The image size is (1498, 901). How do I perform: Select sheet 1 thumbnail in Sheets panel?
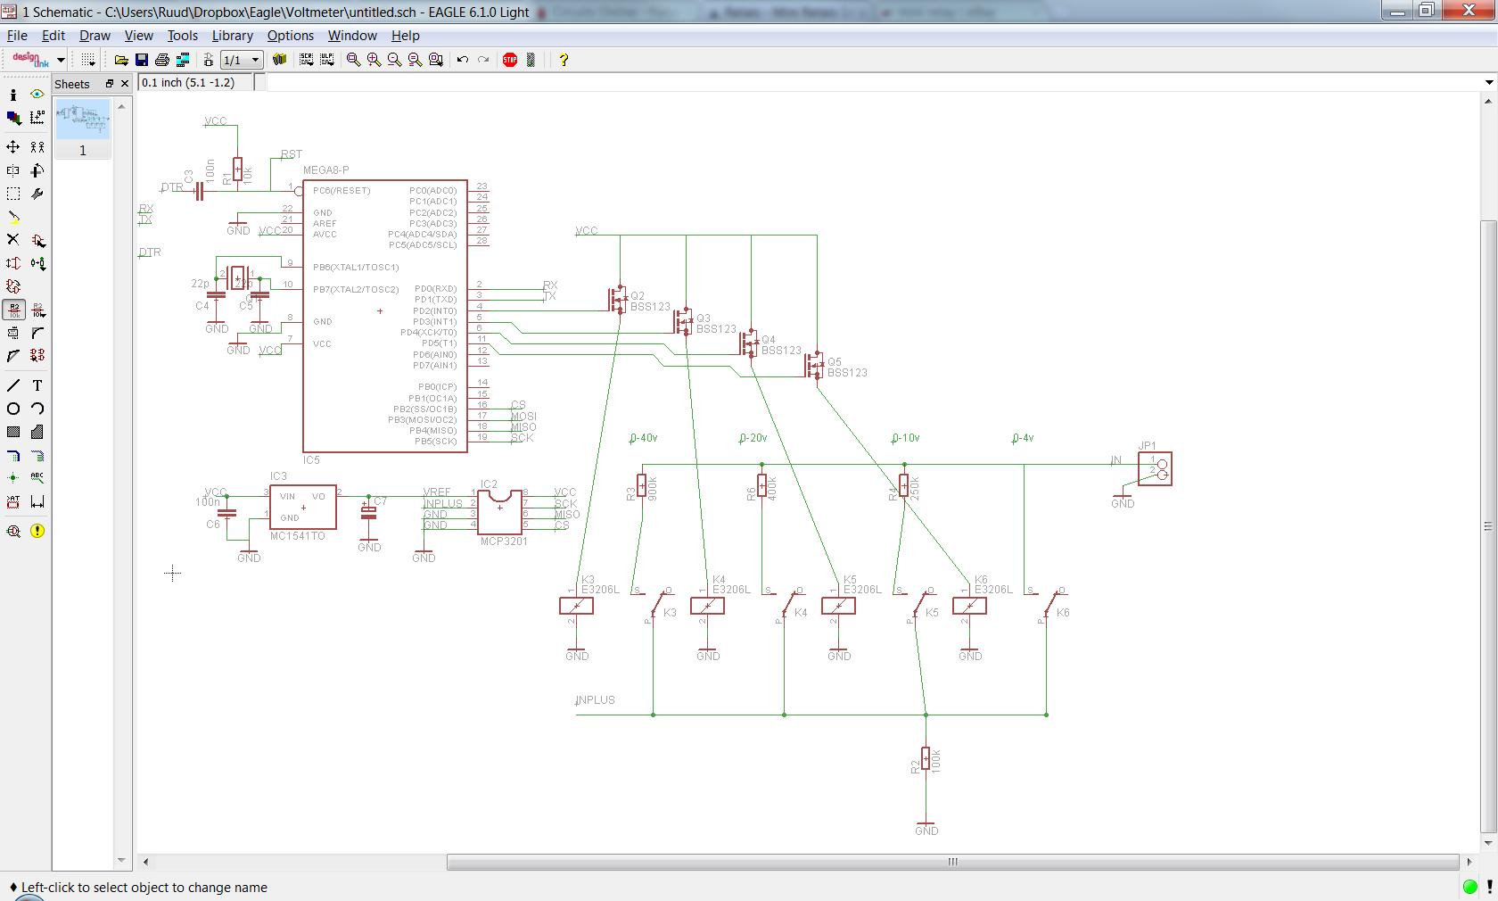[x=83, y=119]
